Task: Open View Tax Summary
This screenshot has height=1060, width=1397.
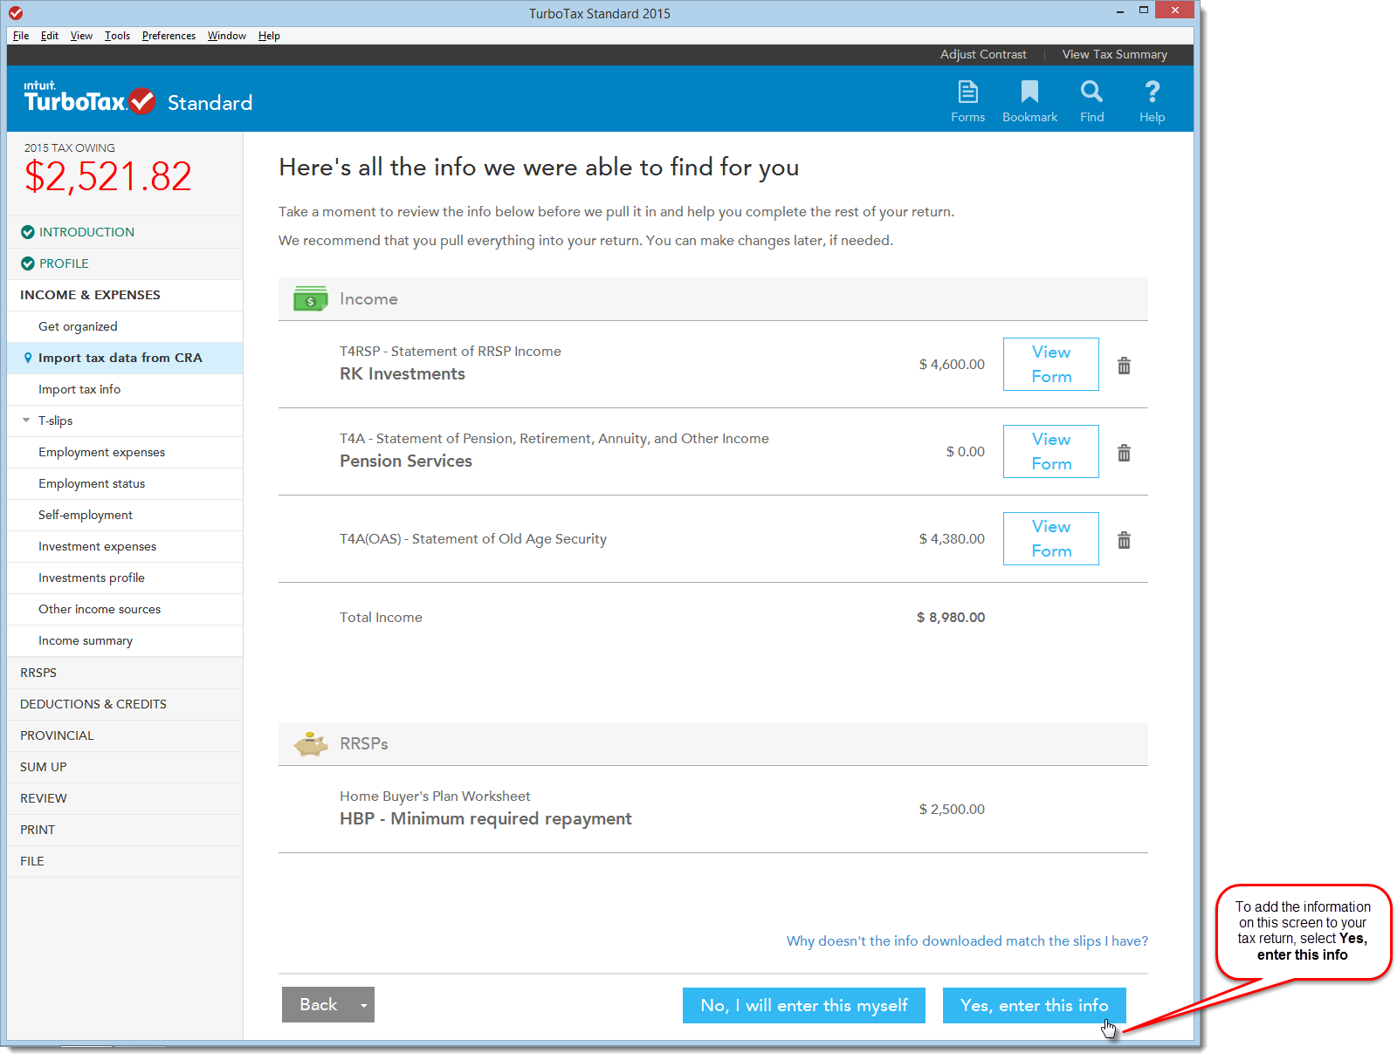Action: click(x=1115, y=54)
